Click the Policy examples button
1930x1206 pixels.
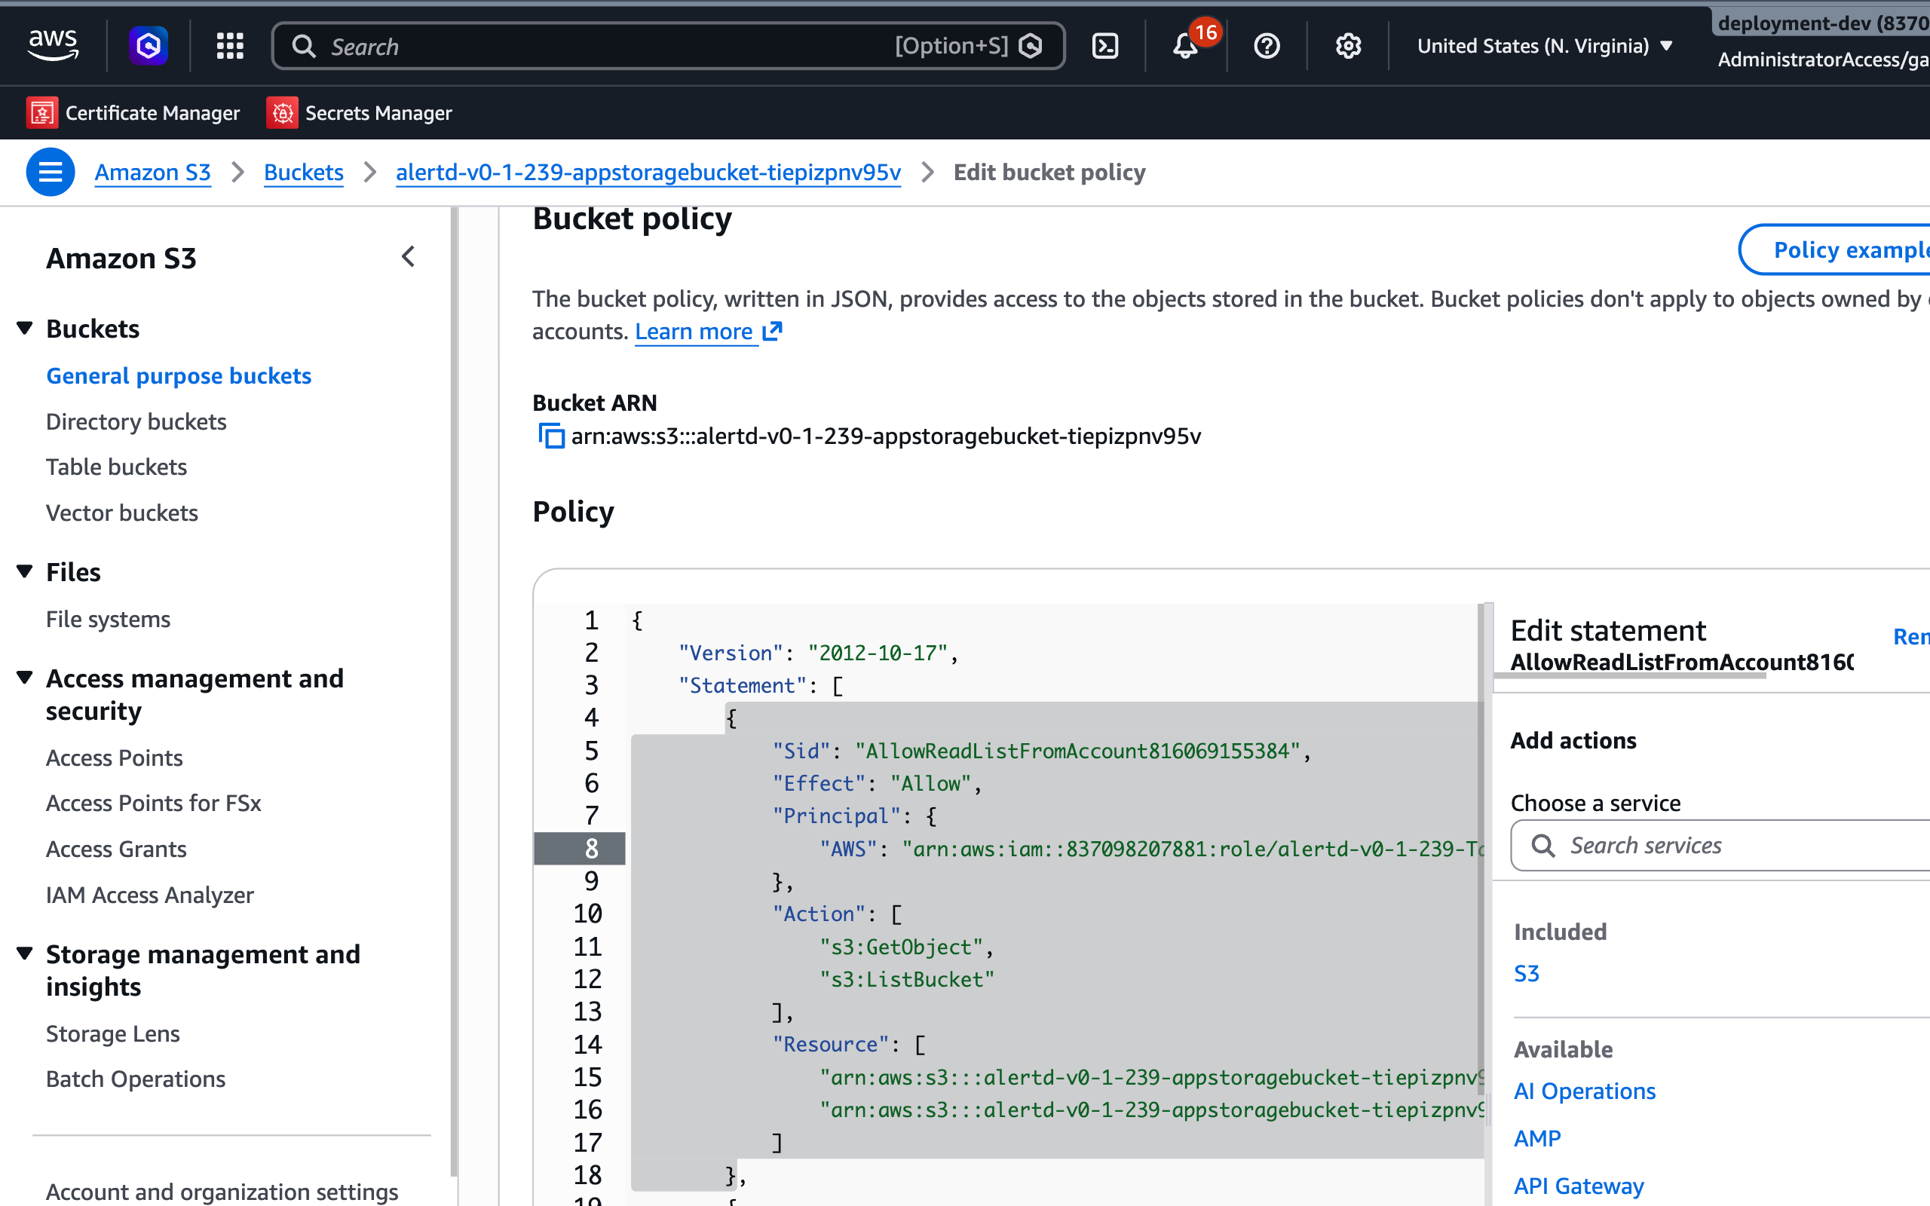point(1835,249)
